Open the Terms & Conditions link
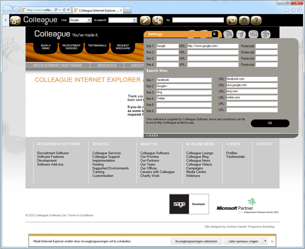305x249 pixels. (81, 216)
